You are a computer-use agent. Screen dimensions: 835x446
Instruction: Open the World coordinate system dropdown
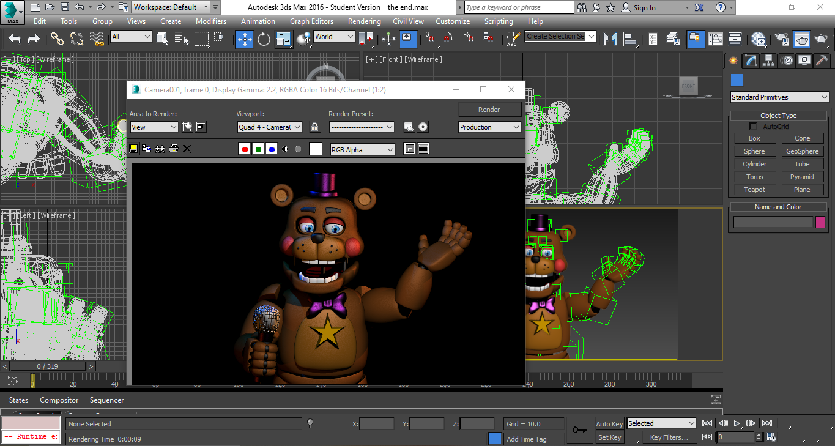(x=334, y=37)
